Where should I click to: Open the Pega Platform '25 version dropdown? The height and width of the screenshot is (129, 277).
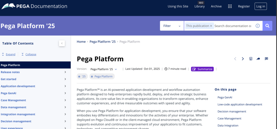click(x=104, y=69)
